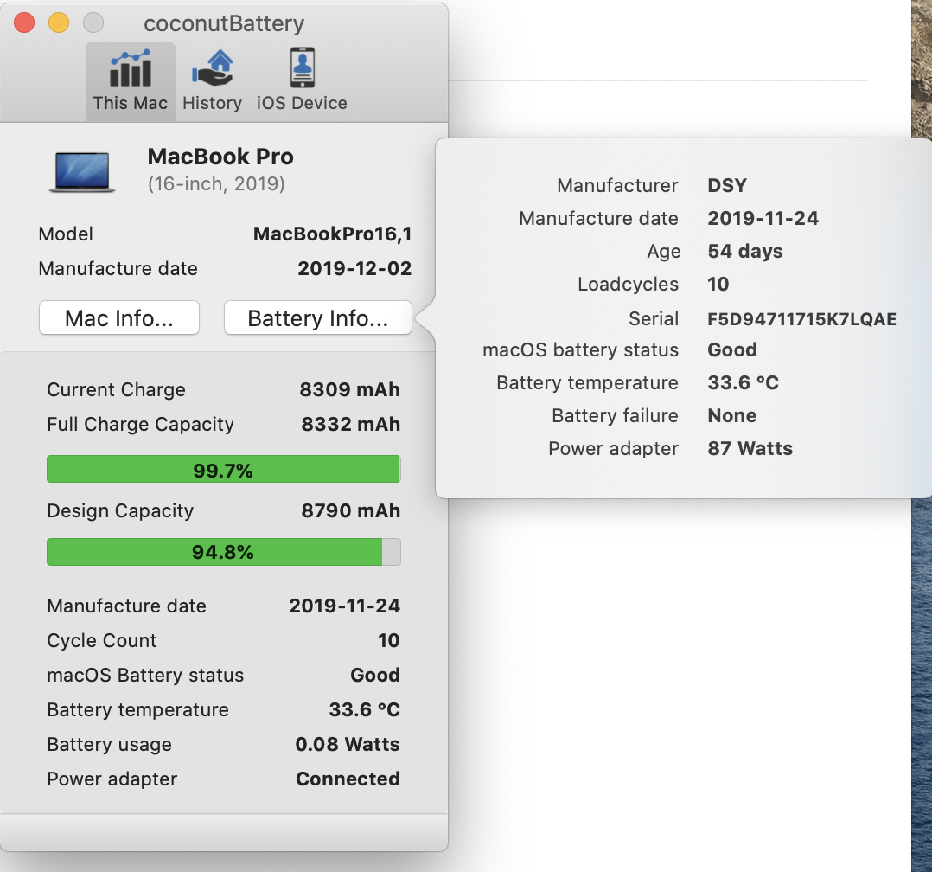932x872 pixels.
Task: Click the Battery failure None value
Action: 732,415
